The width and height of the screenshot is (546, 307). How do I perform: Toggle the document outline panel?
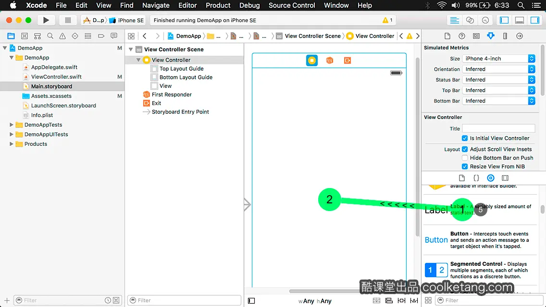point(251,301)
